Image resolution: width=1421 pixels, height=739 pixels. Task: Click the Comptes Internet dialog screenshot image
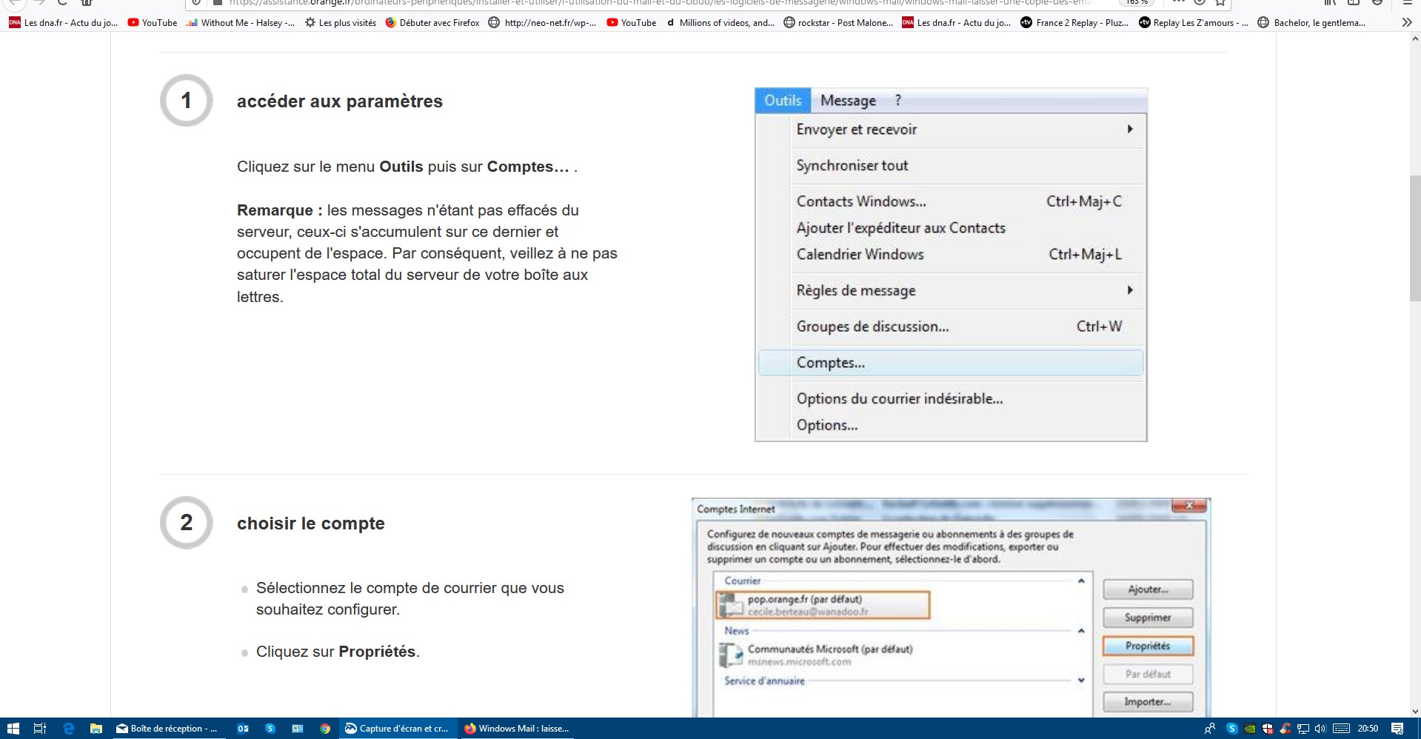click(x=951, y=607)
